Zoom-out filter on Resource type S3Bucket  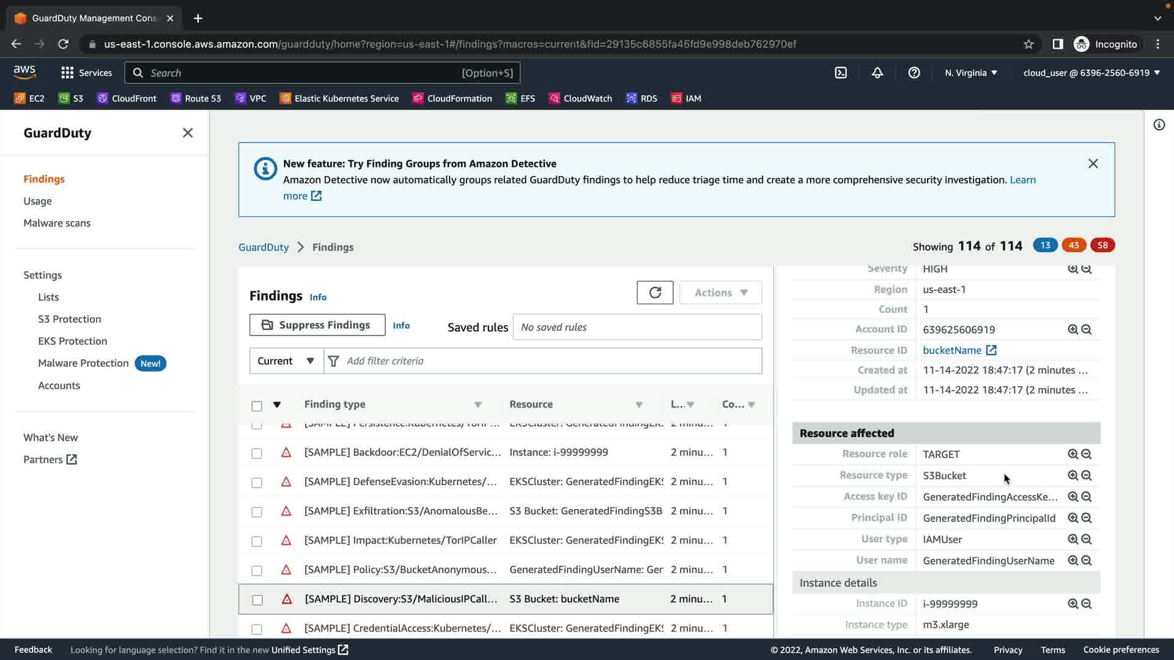(1087, 475)
